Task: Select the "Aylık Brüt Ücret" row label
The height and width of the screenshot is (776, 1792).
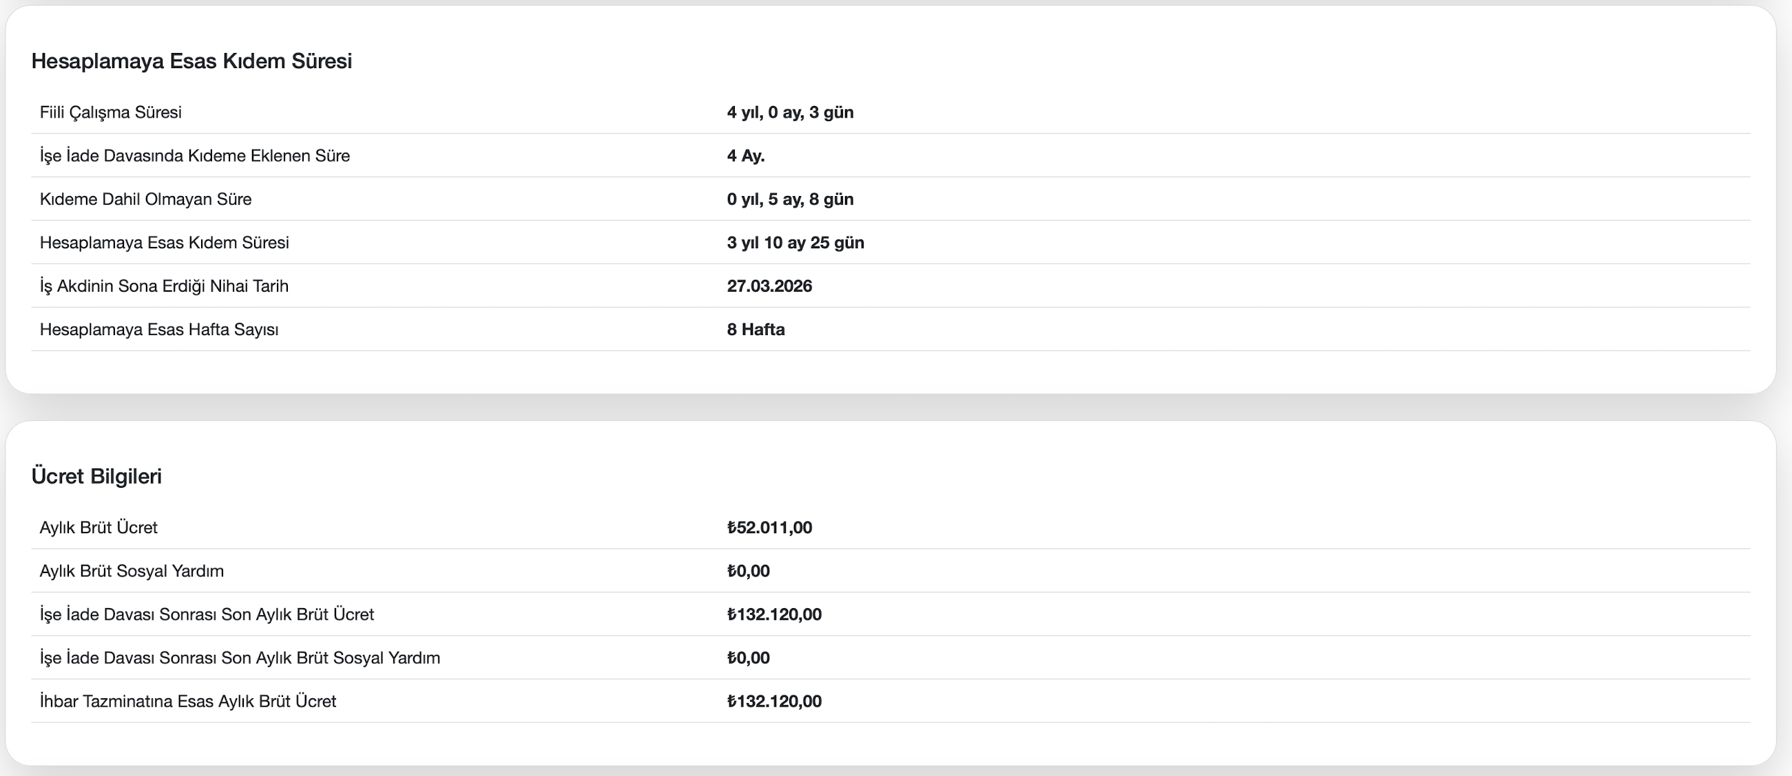Action: point(98,527)
